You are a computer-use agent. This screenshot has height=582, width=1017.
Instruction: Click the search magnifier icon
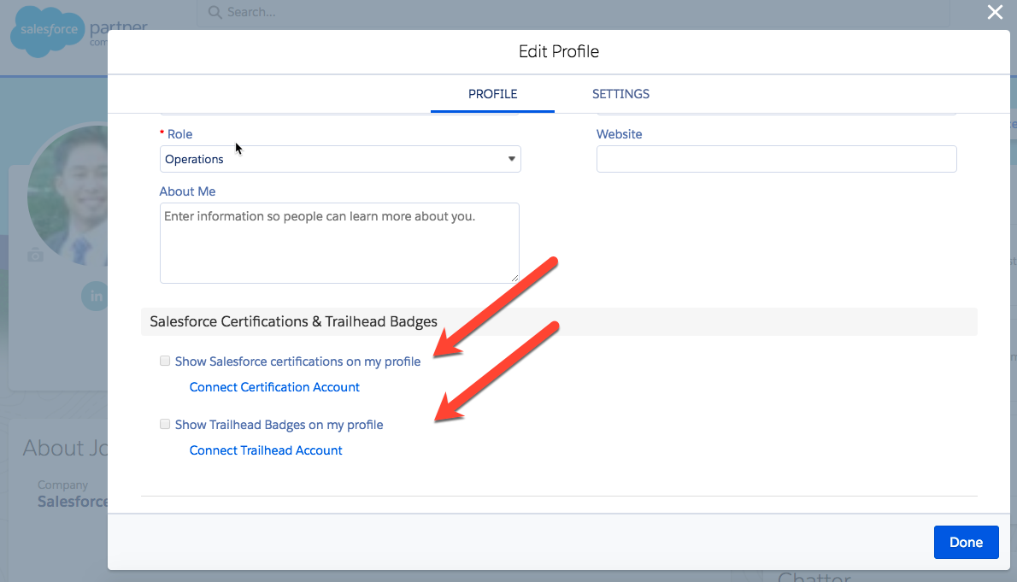(215, 13)
